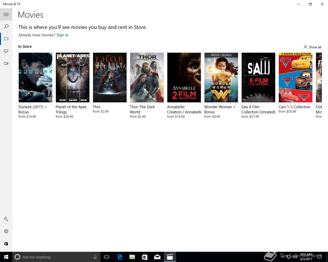Click the Show all button
The height and width of the screenshot is (262, 328).
[x=313, y=47]
